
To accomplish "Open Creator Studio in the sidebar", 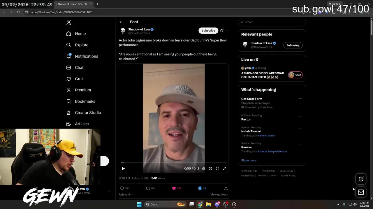I will tap(84, 113).
